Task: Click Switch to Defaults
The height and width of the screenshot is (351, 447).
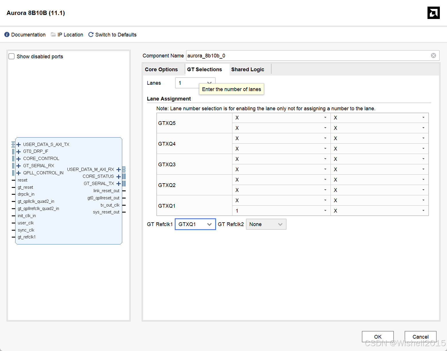Action: 116,35
